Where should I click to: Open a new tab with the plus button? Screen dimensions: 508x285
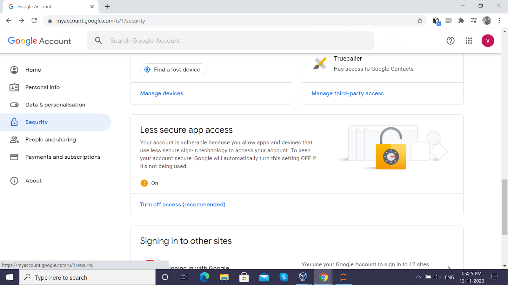pyautogui.click(x=107, y=6)
